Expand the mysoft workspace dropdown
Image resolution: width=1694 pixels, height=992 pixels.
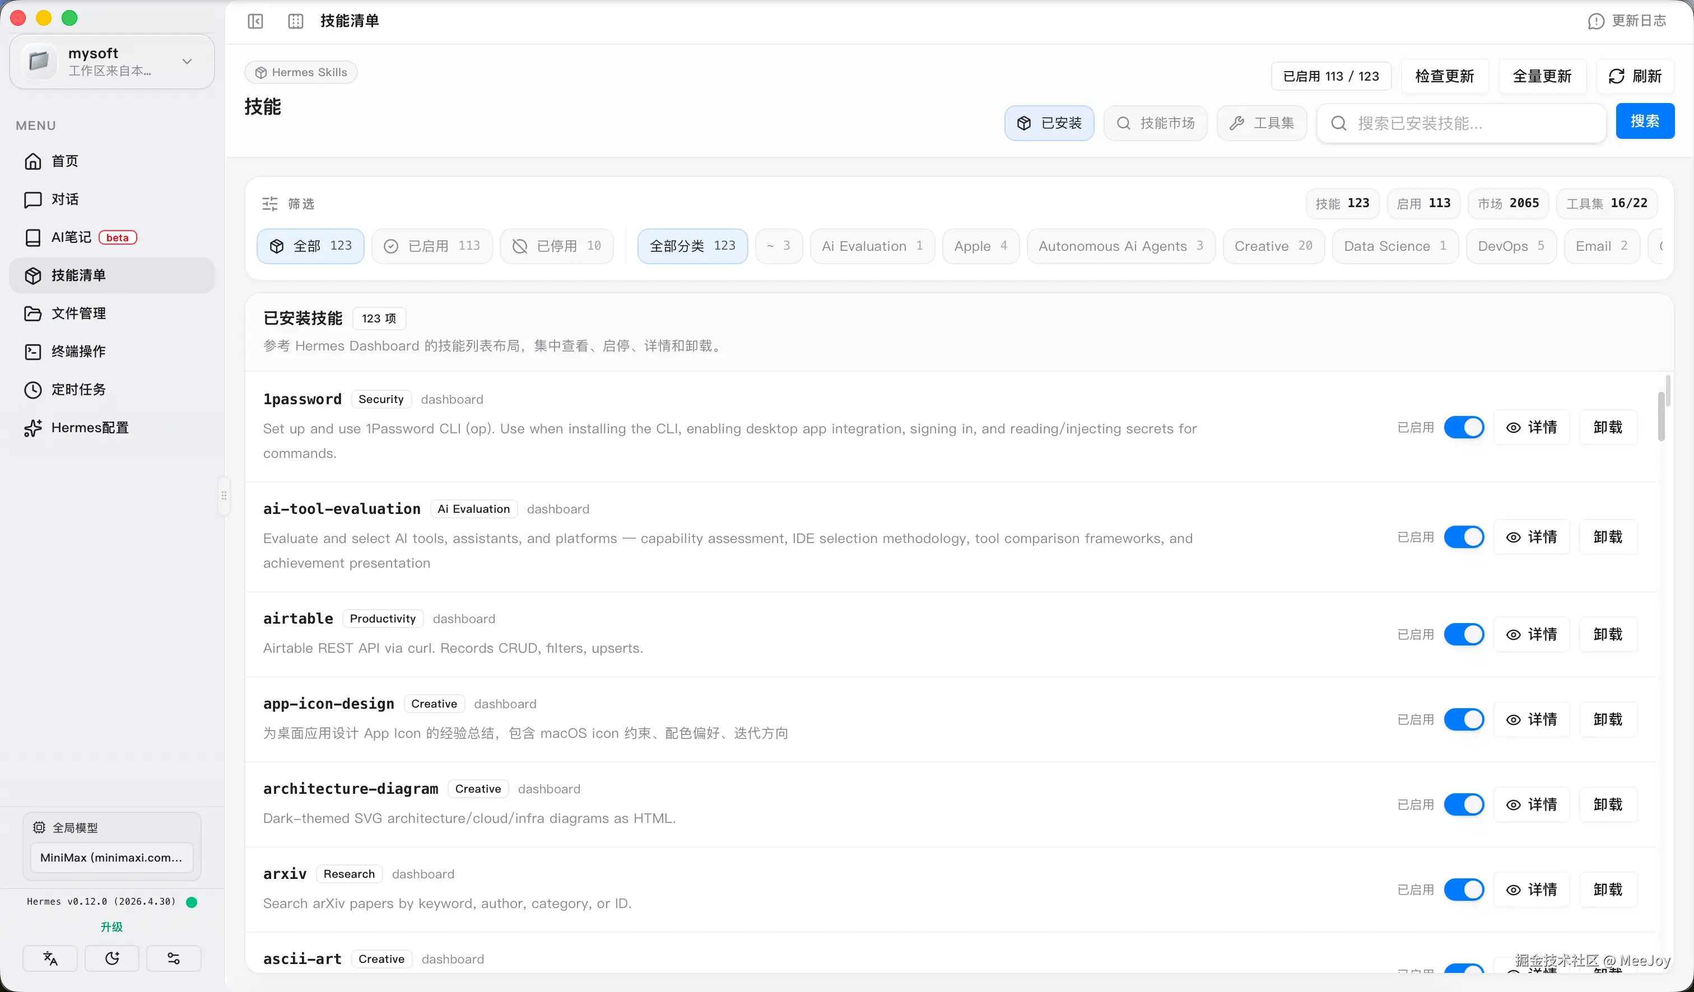click(x=187, y=62)
